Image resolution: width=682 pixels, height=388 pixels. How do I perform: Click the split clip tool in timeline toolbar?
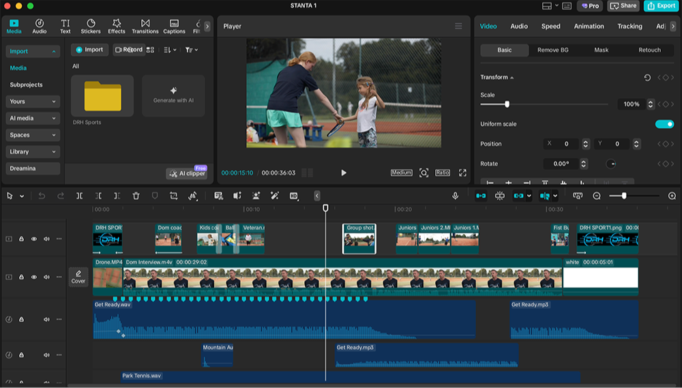tap(80, 196)
